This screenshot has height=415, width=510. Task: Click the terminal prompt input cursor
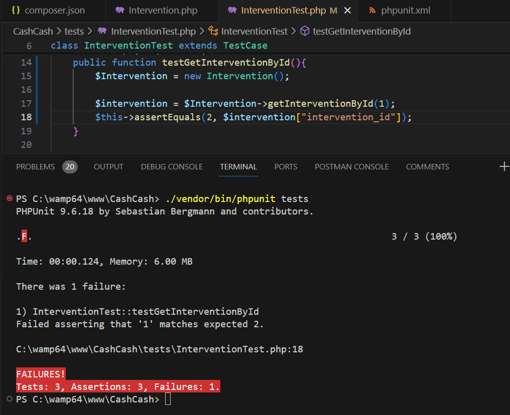pyautogui.click(x=168, y=399)
